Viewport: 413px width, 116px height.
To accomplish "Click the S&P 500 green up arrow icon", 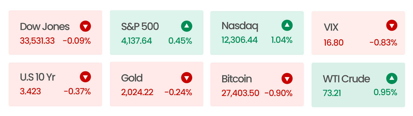I will coord(187,26).
